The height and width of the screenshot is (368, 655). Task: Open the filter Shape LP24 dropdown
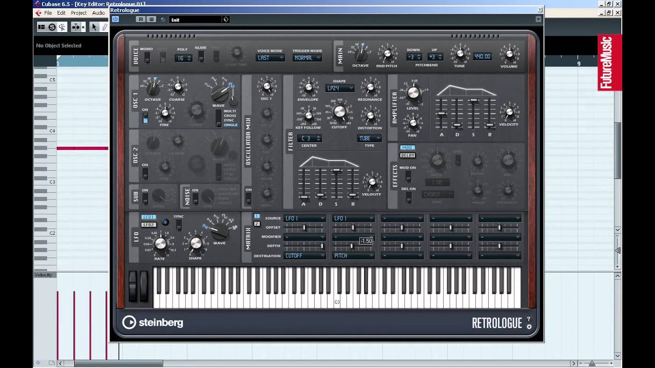(x=340, y=88)
